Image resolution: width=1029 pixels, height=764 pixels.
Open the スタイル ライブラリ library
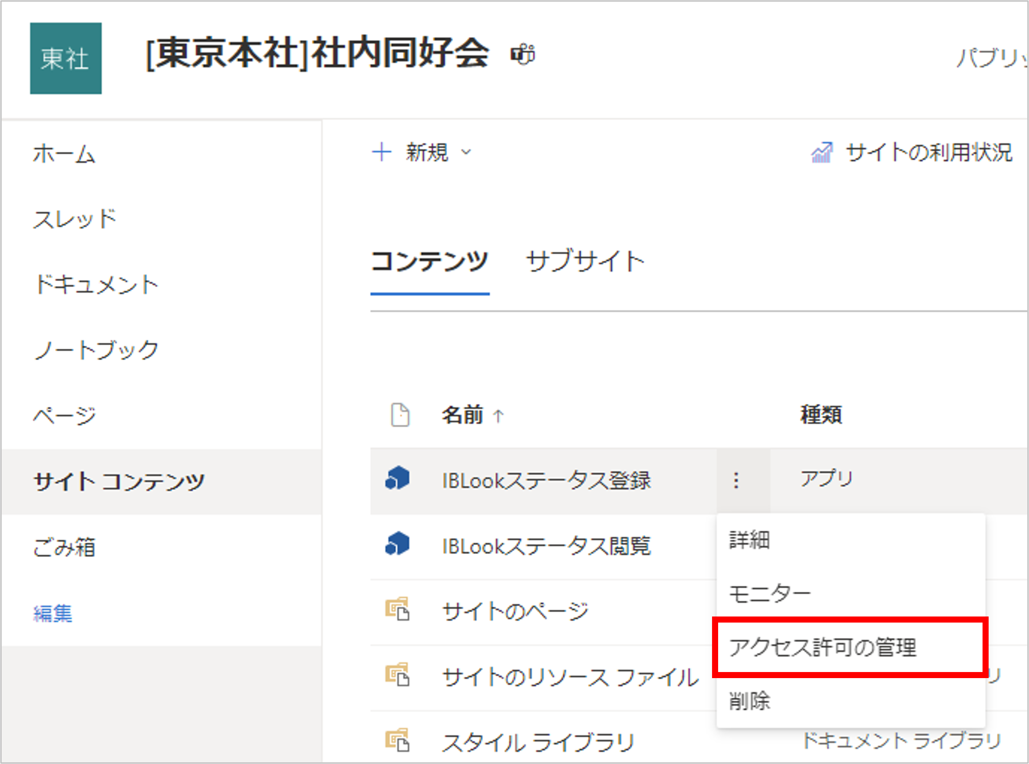(538, 743)
